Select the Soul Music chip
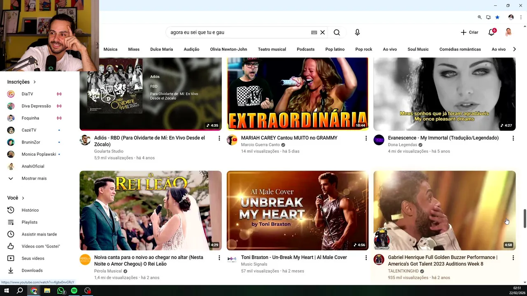The image size is (527, 296). pyautogui.click(x=418, y=49)
